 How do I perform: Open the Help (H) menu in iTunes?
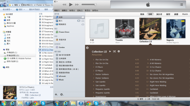[x=95, y=11]
